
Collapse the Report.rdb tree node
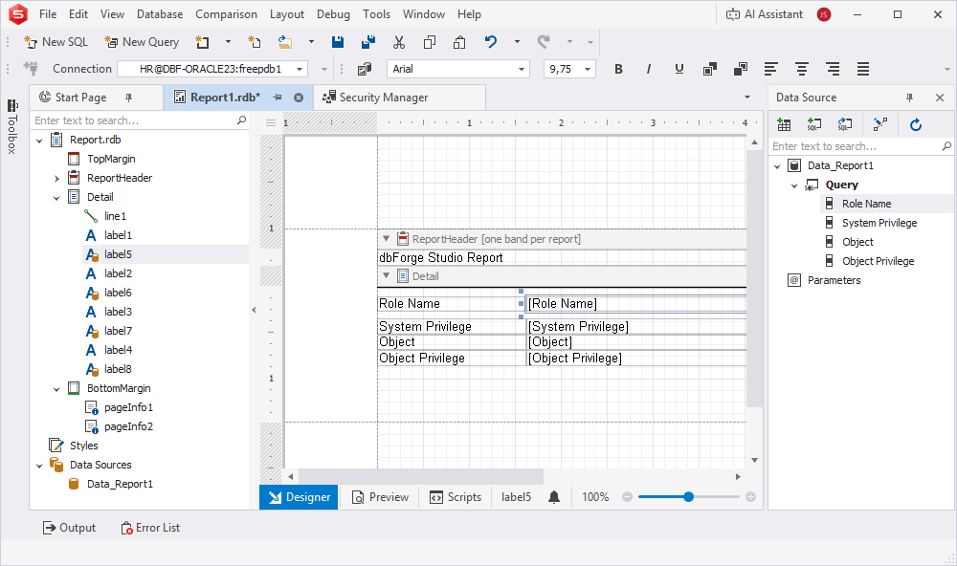point(39,141)
